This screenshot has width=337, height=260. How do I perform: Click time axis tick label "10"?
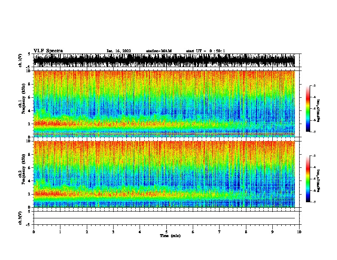299,232
